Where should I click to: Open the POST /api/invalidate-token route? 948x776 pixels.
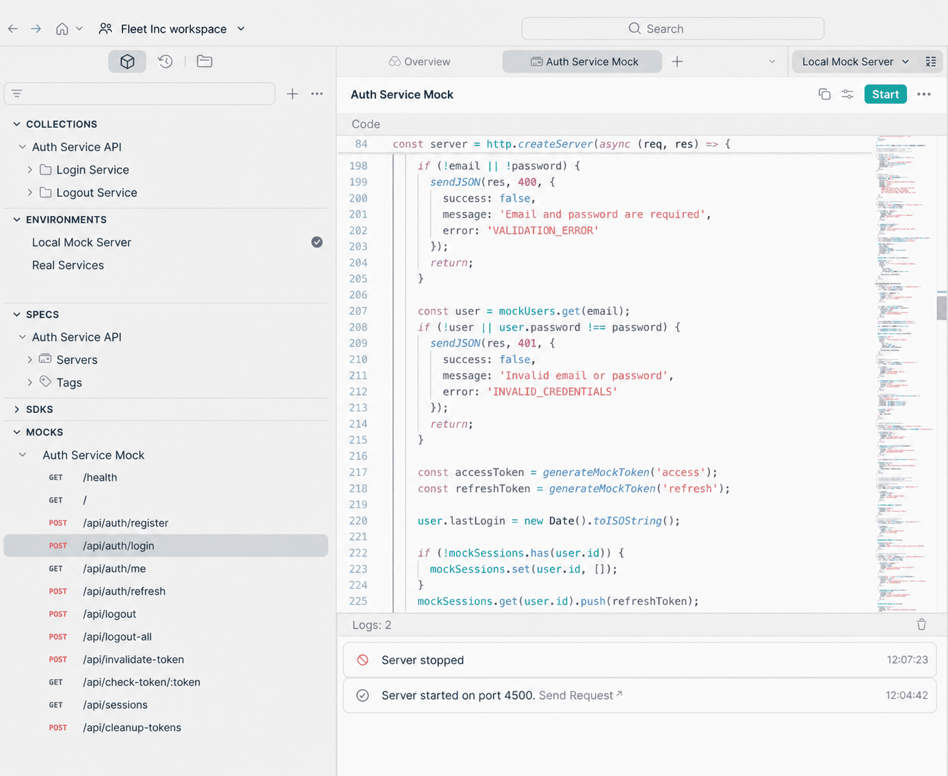[166, 660]
